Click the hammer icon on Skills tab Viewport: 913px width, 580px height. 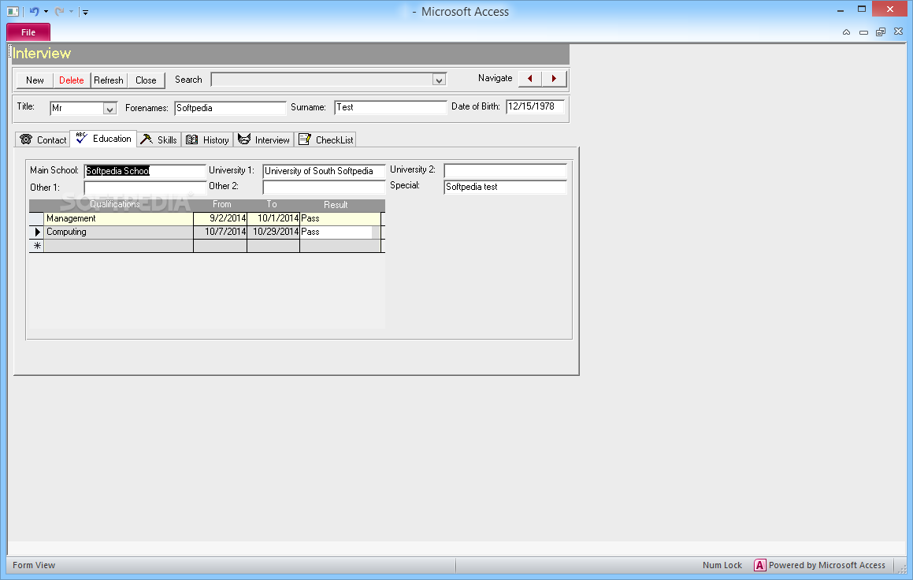pyautogui.click(x=147, y=139)
